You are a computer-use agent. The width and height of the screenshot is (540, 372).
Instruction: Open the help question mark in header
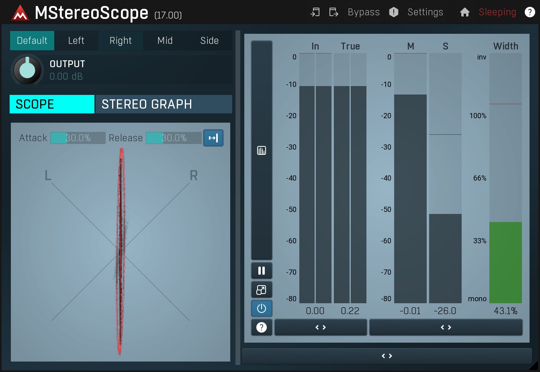coord(530,12)
